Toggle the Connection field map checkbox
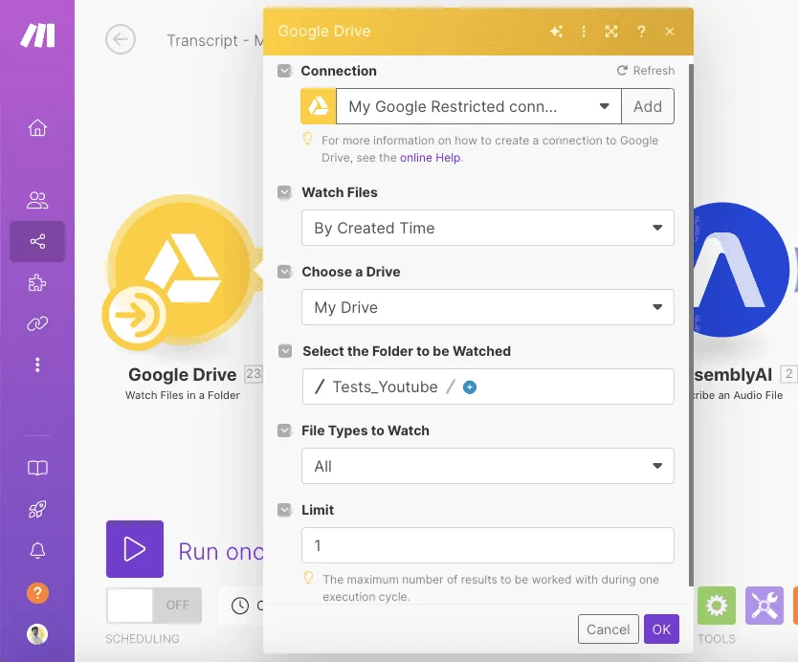This screenshot has height=662, width=798. tap(284, 71)
